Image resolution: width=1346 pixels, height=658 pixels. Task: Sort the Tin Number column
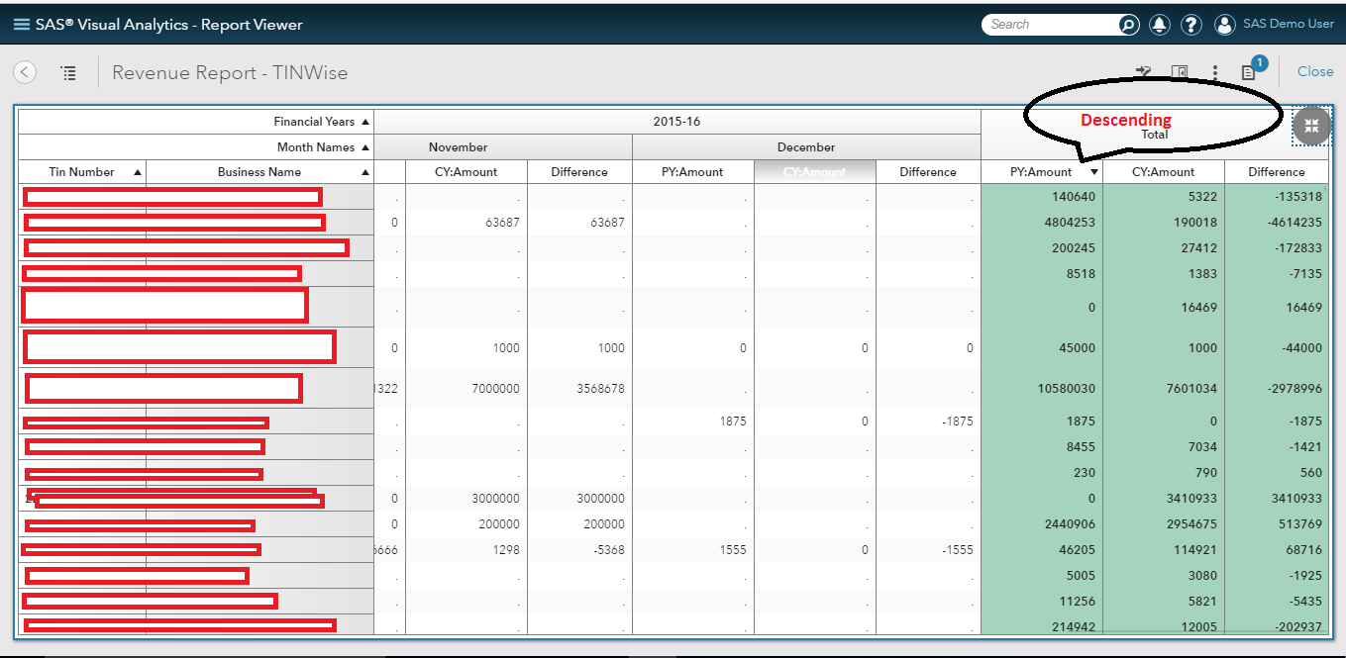tap(137, 172)
